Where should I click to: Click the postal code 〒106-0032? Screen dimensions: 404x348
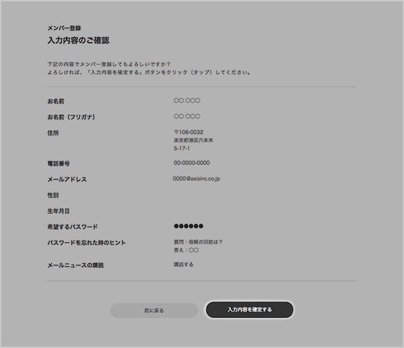pyautogui.click(x=189, y=132)
